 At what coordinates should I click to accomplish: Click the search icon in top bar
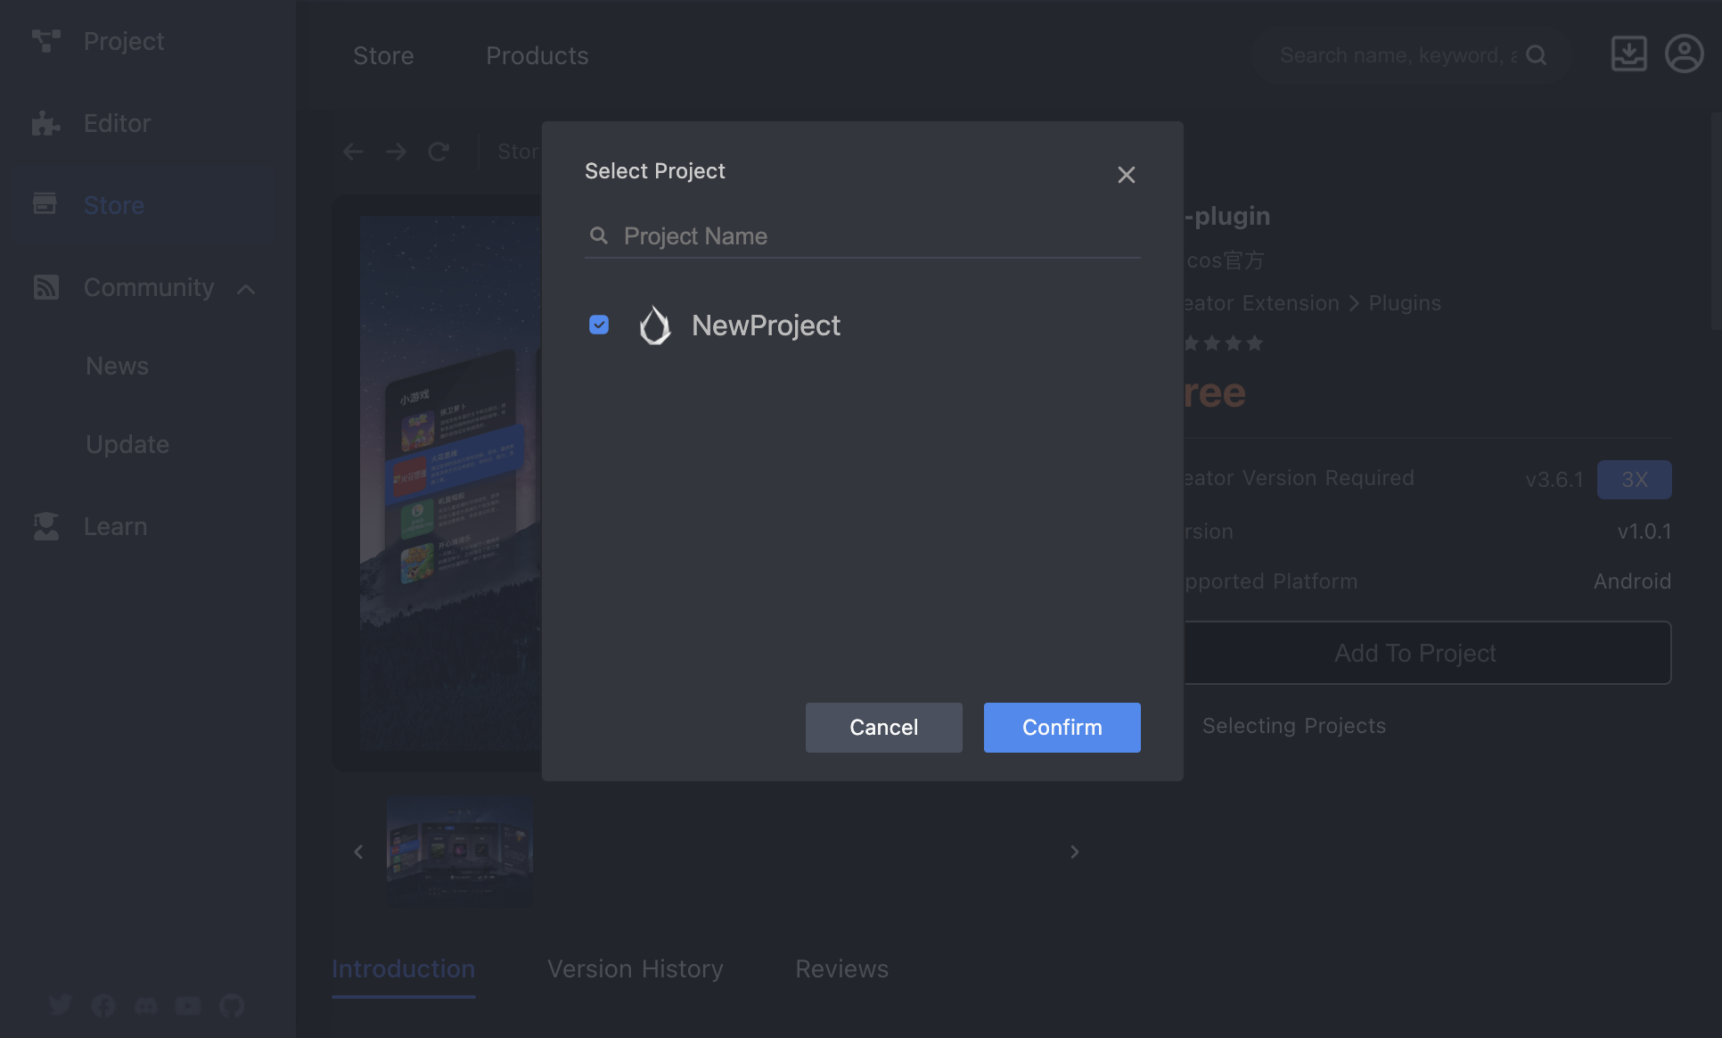tap(1536, 55)
